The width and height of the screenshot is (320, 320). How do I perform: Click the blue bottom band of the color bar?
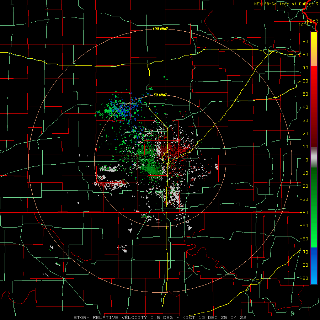click(314, 266)
